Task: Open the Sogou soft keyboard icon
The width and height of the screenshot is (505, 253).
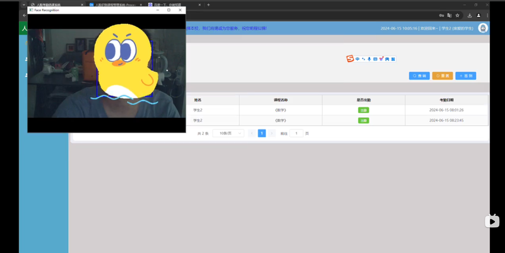Action: pos(375,59)
